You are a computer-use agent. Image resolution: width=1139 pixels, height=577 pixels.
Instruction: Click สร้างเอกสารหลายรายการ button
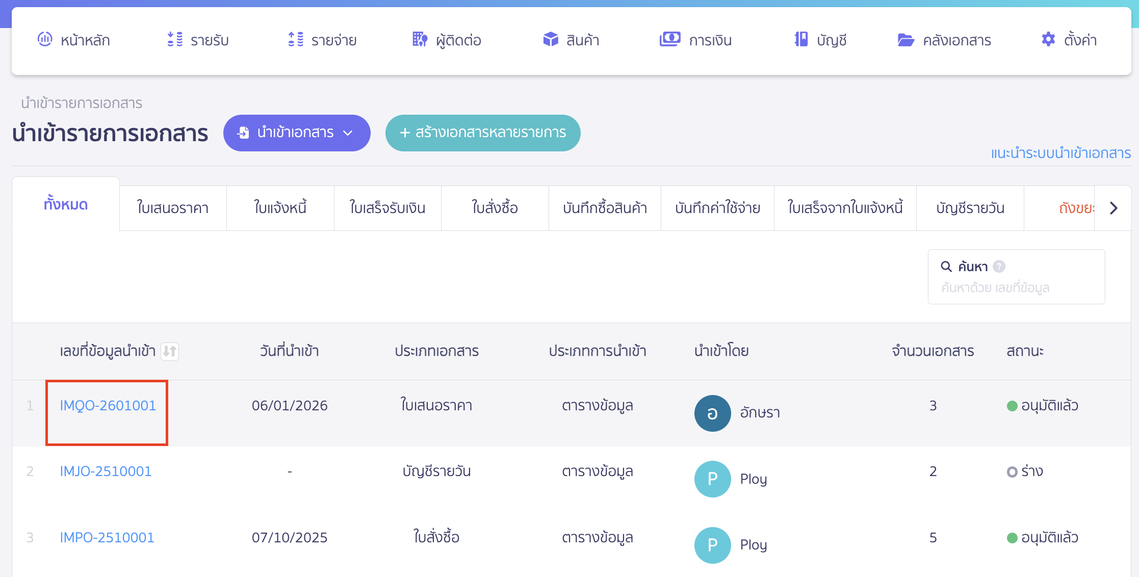[482, 133]
